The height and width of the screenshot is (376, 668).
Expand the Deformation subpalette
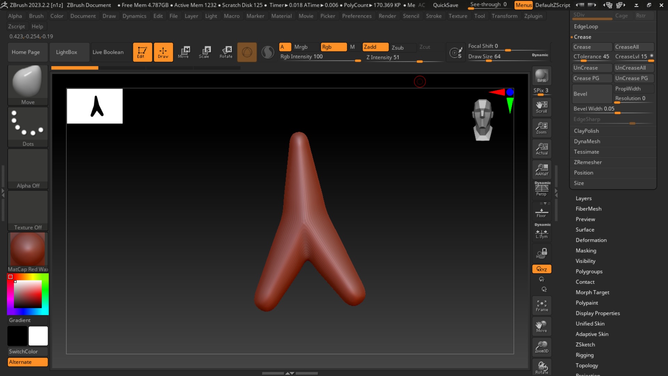[x=591, y=240]
